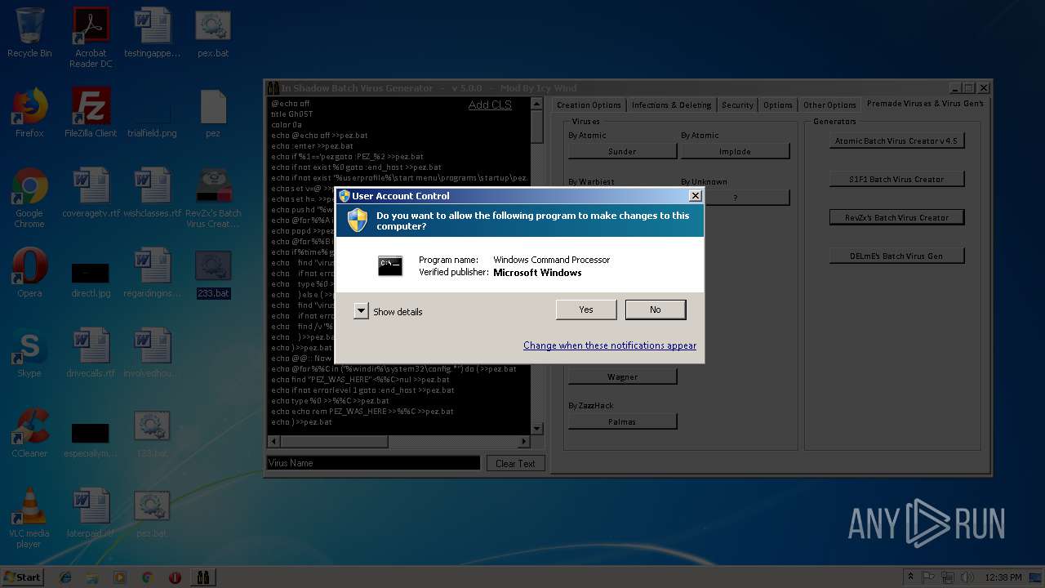Open the Windows Start menu
Viewport: 1045px width, 588px height.
[x=22, y=577]
